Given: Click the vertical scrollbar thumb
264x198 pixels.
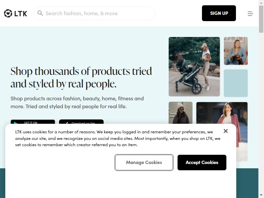Looking at the screenshot, I should pyautogui.click(x=261, y=19).
